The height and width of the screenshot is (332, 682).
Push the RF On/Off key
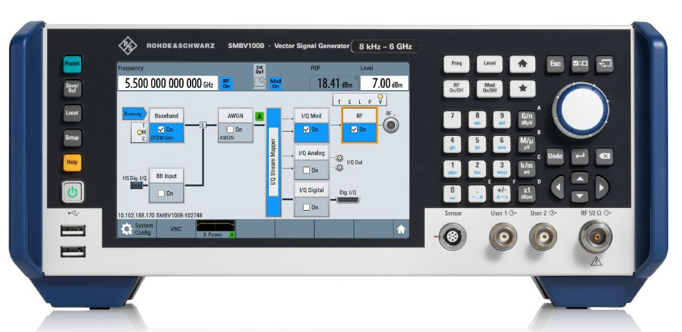456,88
